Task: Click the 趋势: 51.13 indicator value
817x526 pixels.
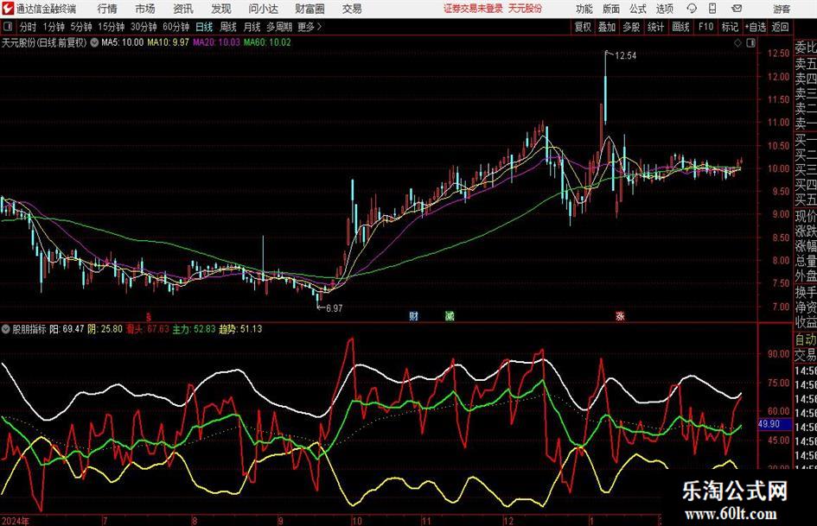Action: pyautogui.click(x=240, y=329)
